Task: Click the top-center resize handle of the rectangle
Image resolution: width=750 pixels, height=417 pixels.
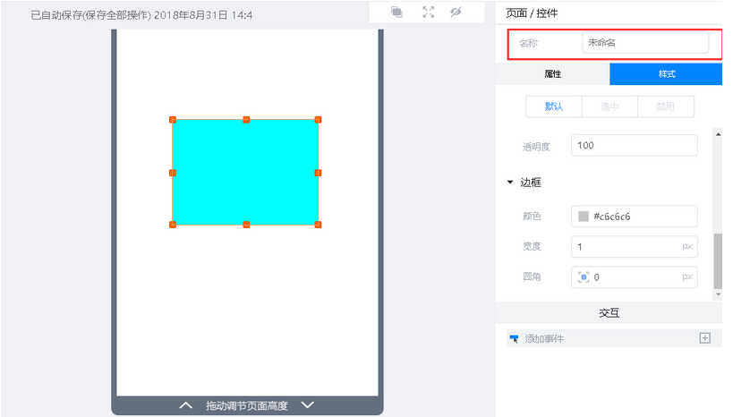Action: [246, 120]
